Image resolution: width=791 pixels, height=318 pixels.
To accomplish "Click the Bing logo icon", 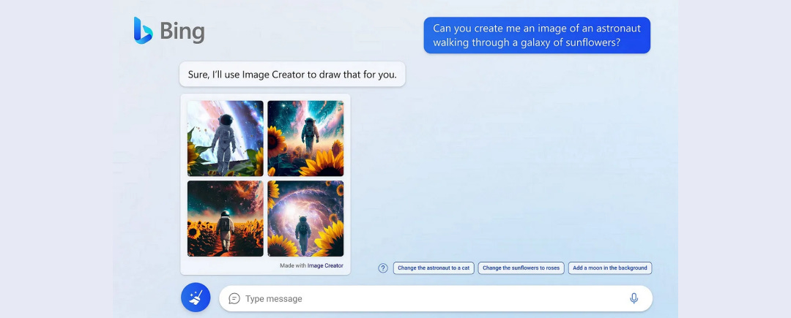I will click(143, 31).
